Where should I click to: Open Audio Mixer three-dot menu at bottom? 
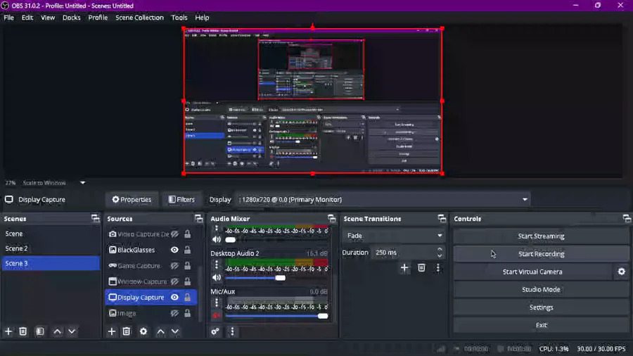click(x=232, y=331)
